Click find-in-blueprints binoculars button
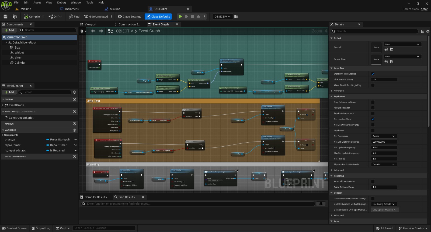 coord(321,204)
